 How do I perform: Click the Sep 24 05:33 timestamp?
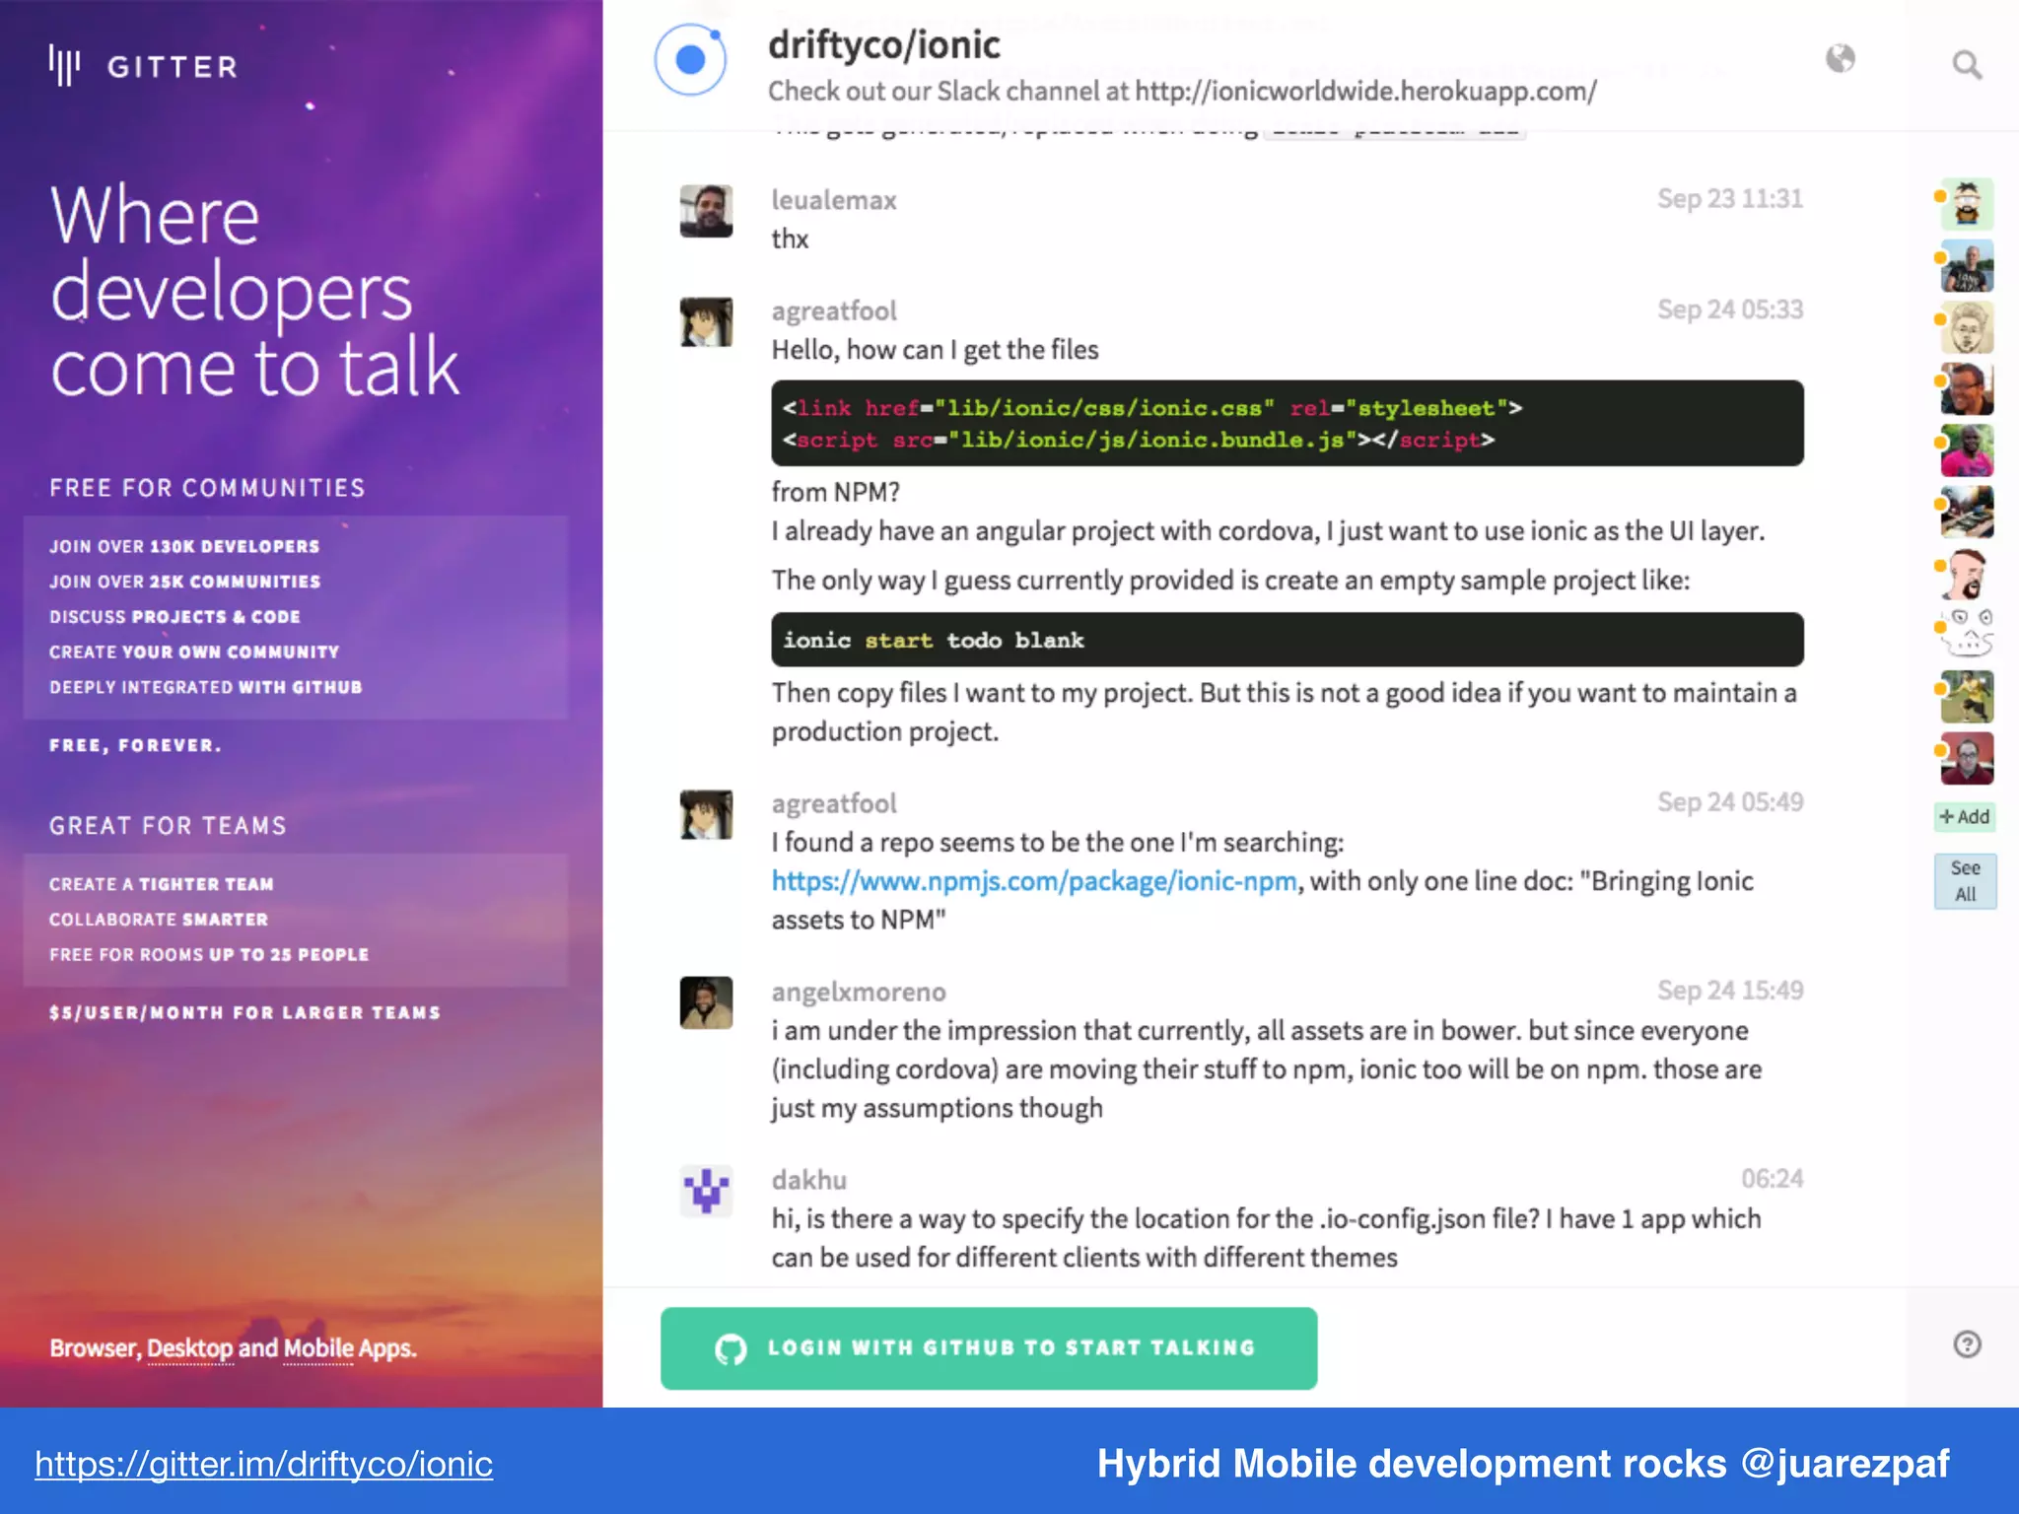pyautogui.click(x=1730, y=310)
